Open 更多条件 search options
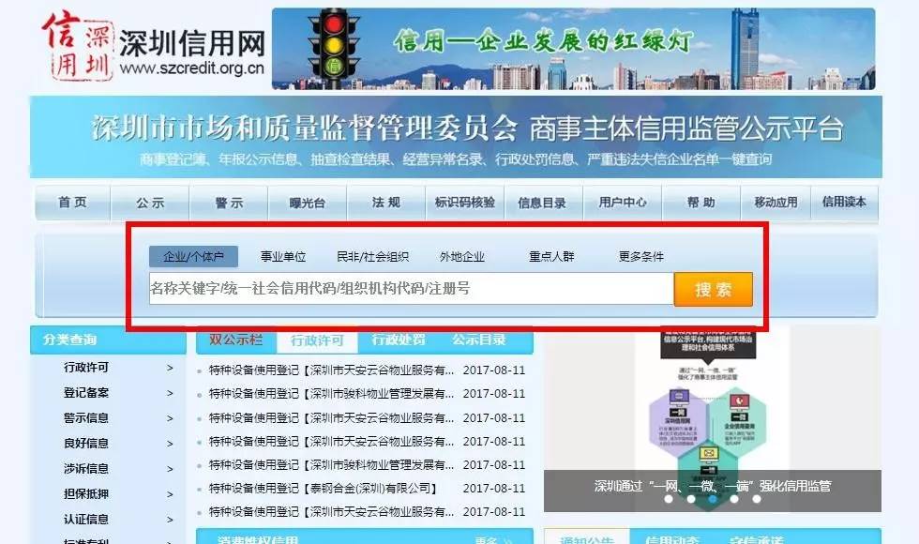This screenshot has height=544, width=919. [x=641, y=257]
